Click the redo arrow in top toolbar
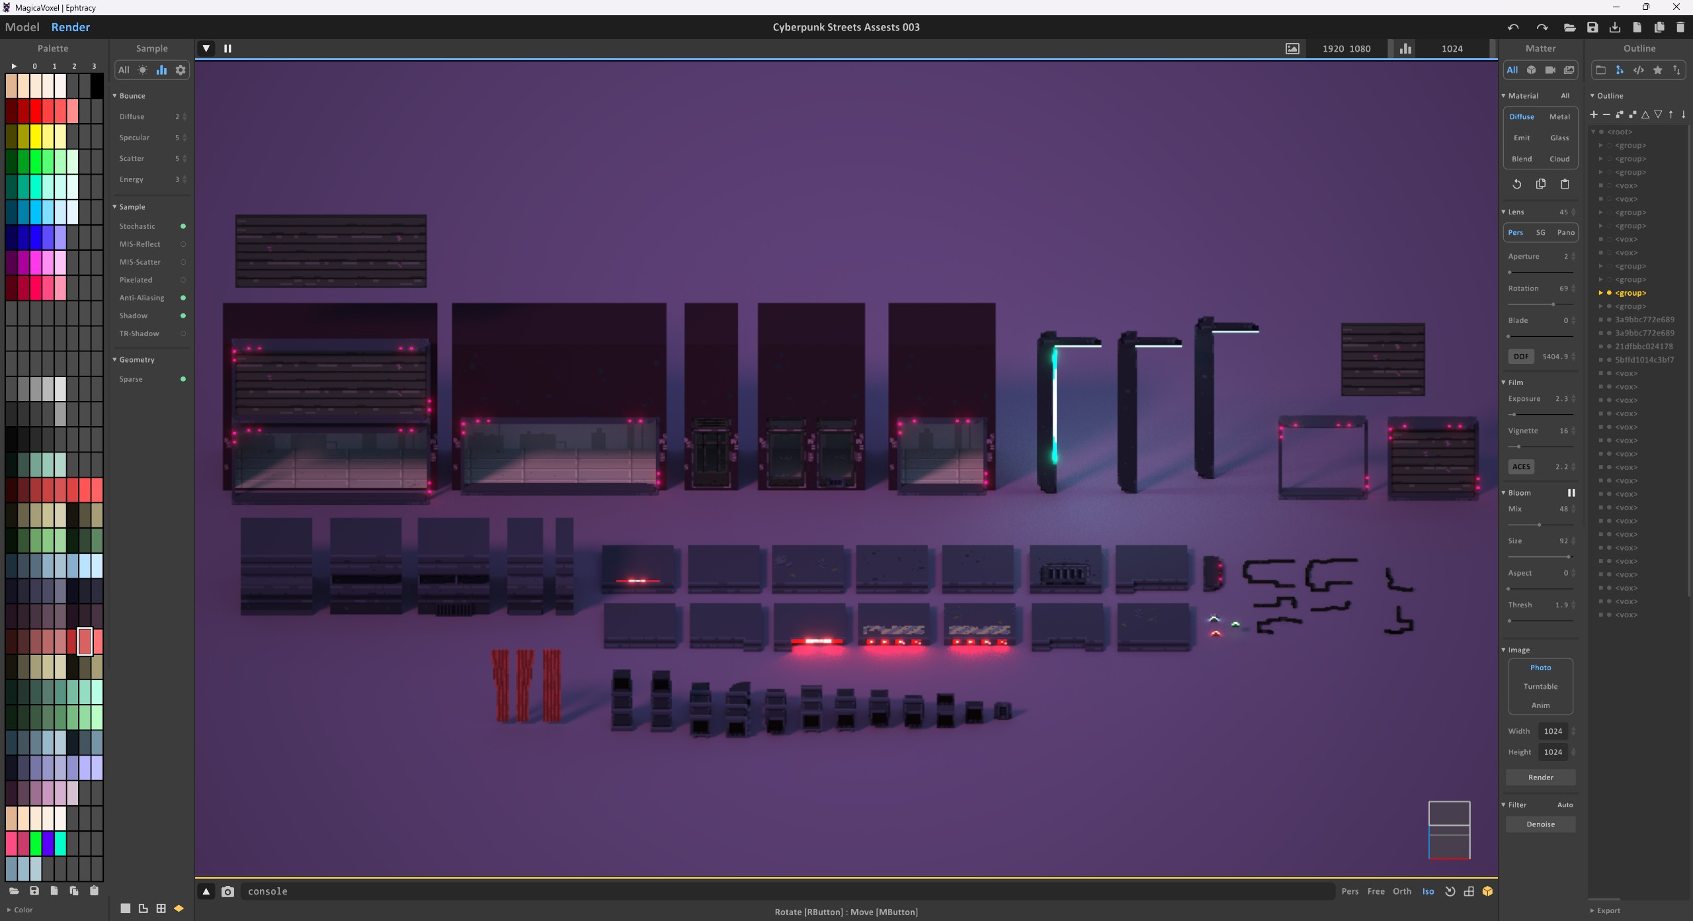 [x=1542, y=27]
